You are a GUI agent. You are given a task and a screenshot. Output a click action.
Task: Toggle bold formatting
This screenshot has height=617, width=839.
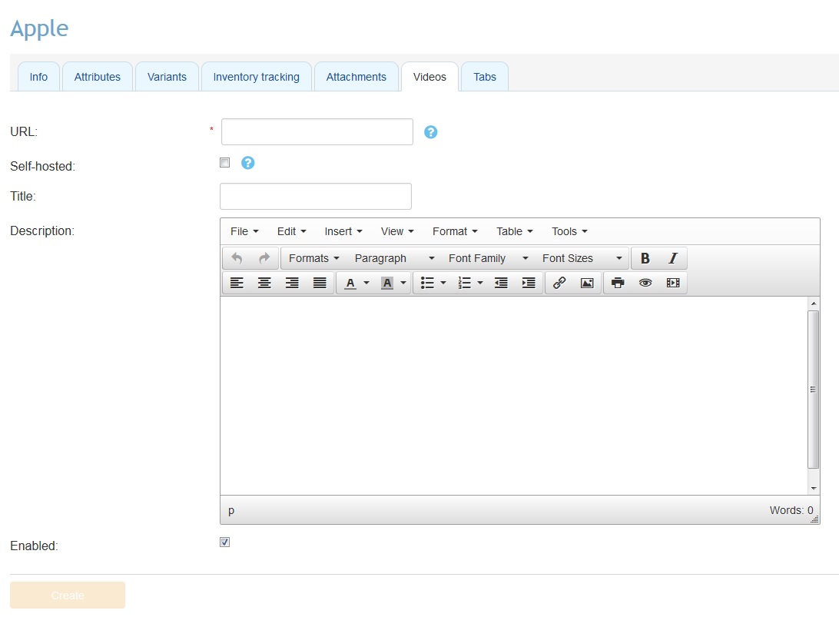pyautogui.click(x=645, y=258)
